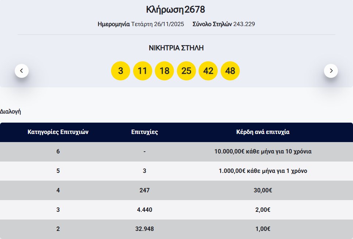Select the 10.000,00€ monthly prize cell
Viewport: 353px width, 239px height.
tap(263, 152)
